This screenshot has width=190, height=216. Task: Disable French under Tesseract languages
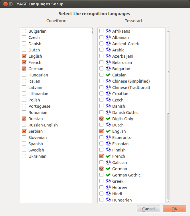click(x=101, y=156)
